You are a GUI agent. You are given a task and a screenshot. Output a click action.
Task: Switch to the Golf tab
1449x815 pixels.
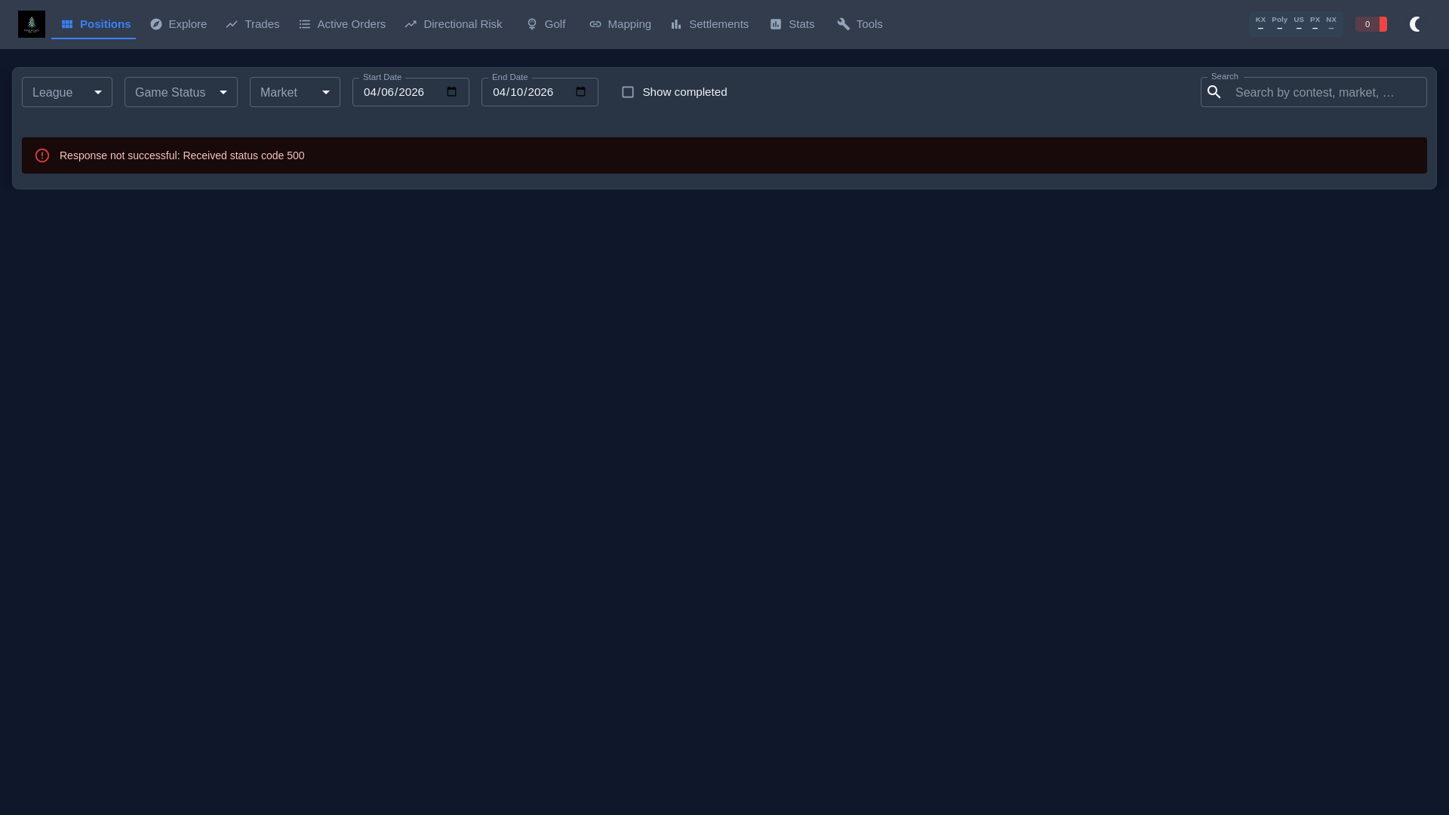[546, 24]
